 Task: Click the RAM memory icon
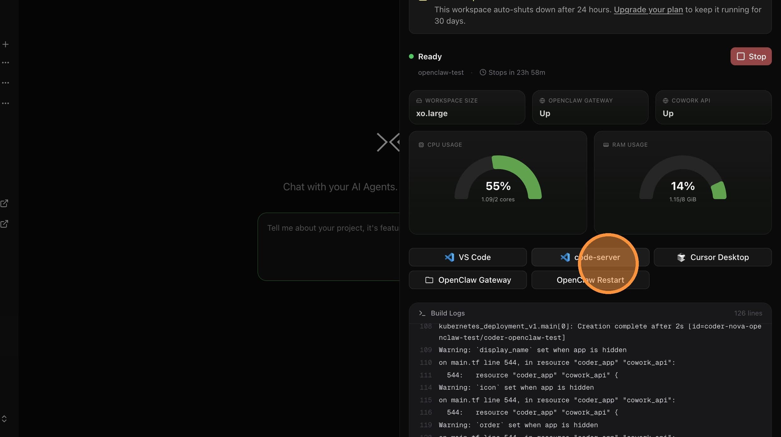tap(606, 145)
